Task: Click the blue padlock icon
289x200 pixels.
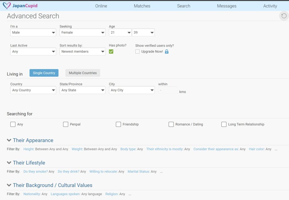Action: point(167,52)
